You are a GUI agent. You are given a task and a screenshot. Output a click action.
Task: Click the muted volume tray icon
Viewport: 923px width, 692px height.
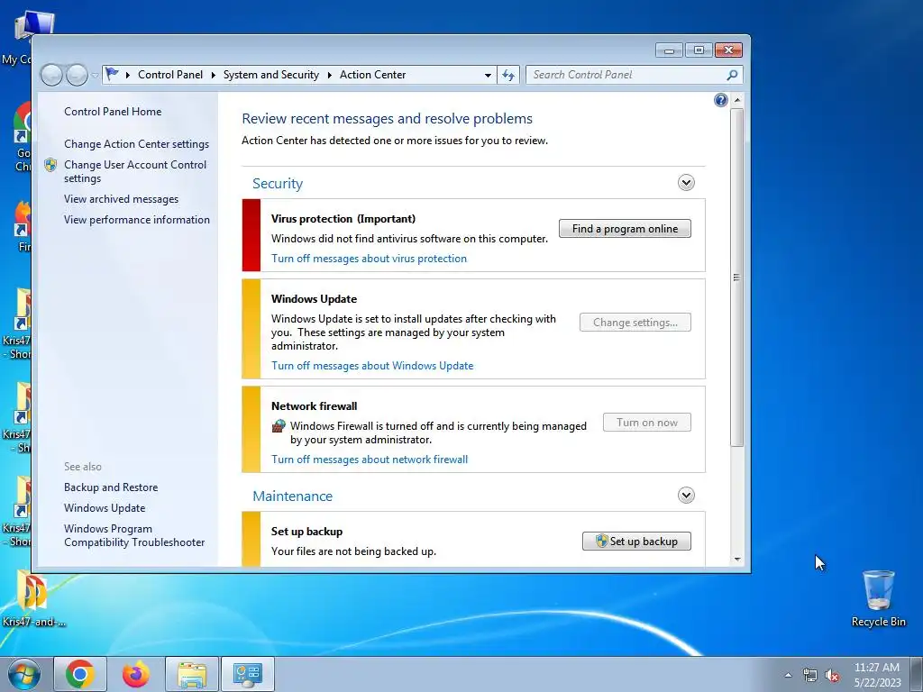tap(832, 675)
